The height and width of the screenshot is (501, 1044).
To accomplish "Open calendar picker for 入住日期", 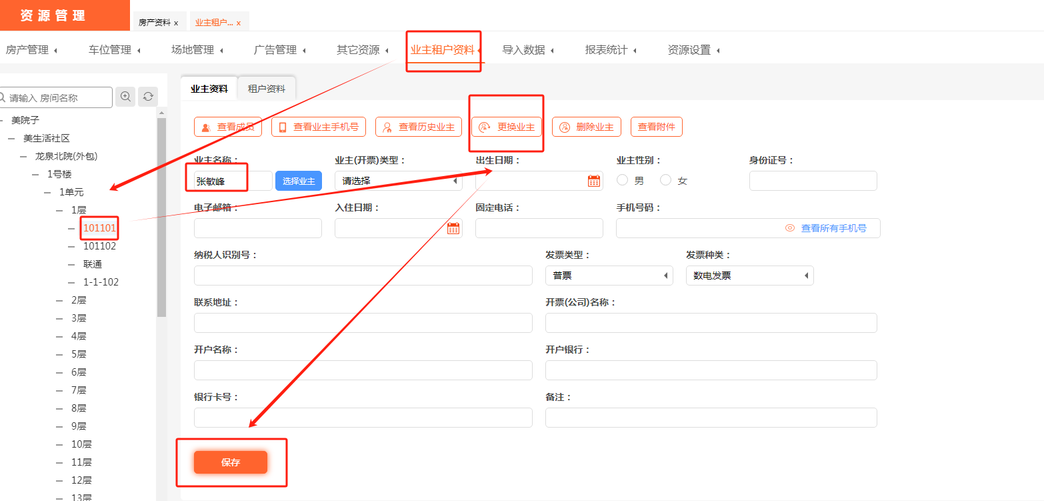I will [453, 228].
